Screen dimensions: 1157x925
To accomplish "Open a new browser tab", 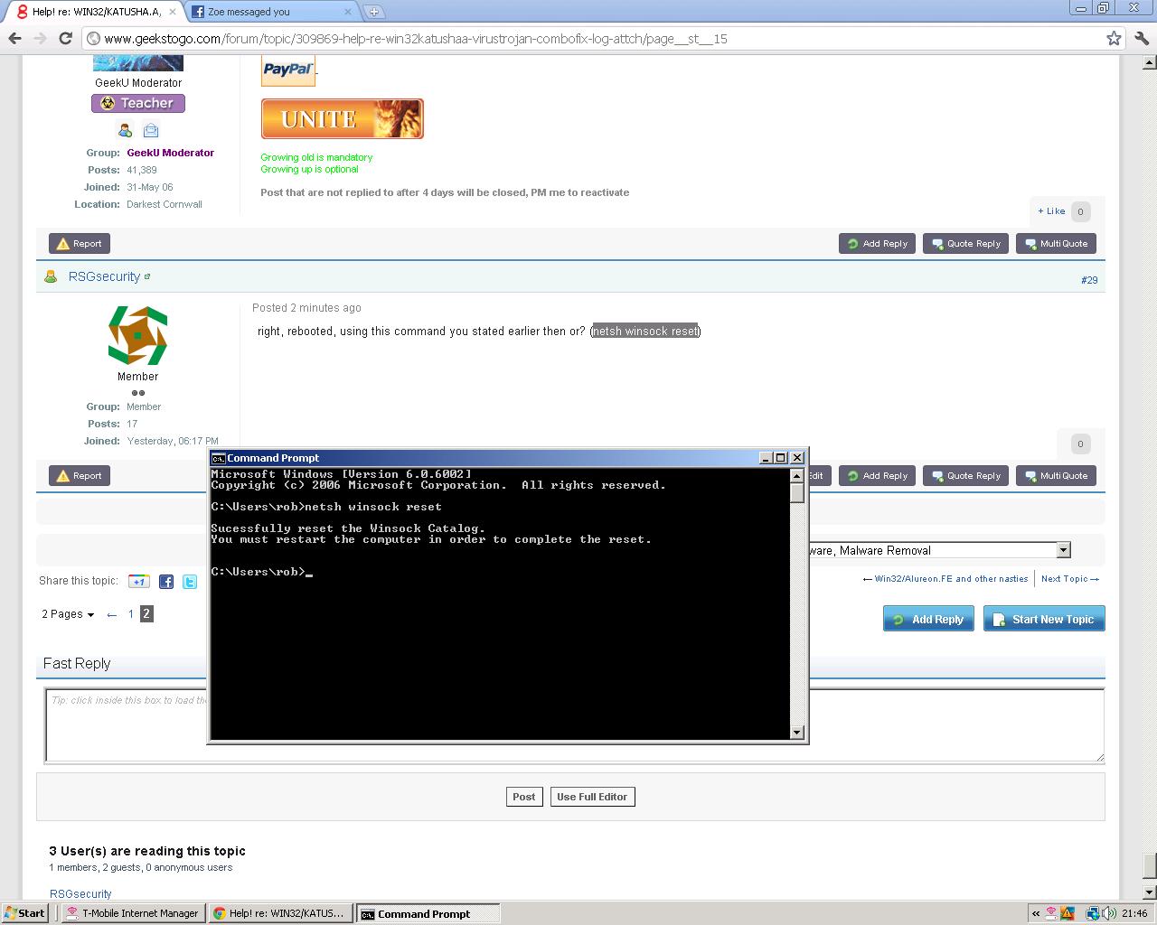I will (x=373, y=12).
